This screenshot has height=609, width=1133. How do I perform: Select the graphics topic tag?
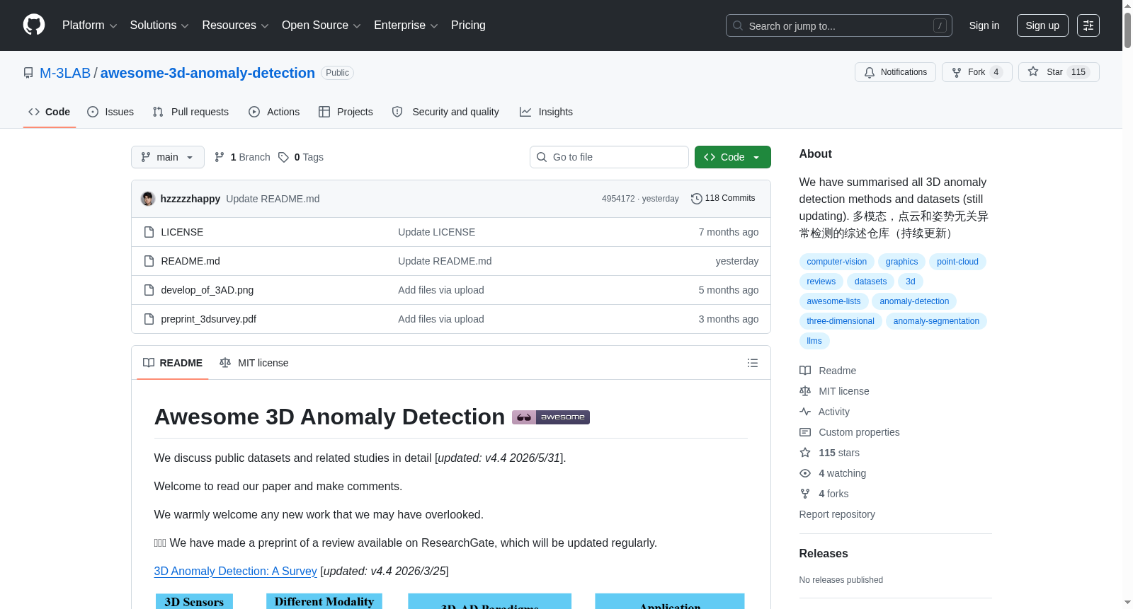[x=901, y=262]
